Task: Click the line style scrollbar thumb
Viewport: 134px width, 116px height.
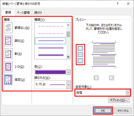Action: click(x=68, y=34)
